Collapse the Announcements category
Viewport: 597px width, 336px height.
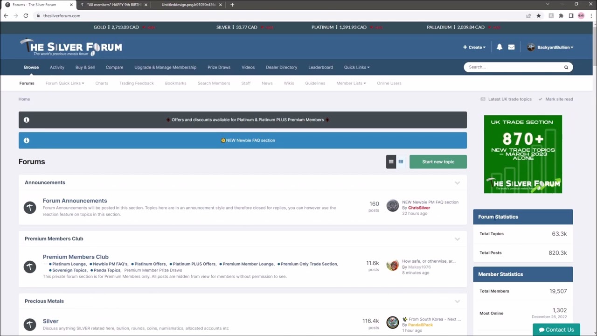[457, 182]
